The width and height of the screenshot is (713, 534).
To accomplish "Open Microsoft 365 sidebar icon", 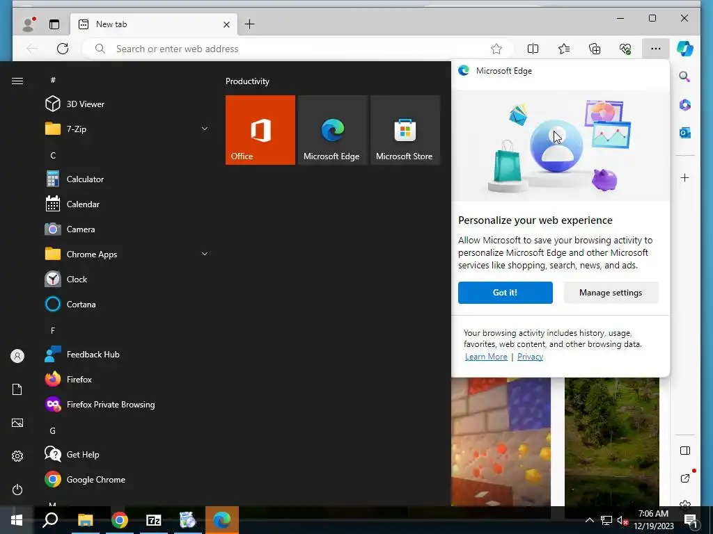I will (685, 105).
